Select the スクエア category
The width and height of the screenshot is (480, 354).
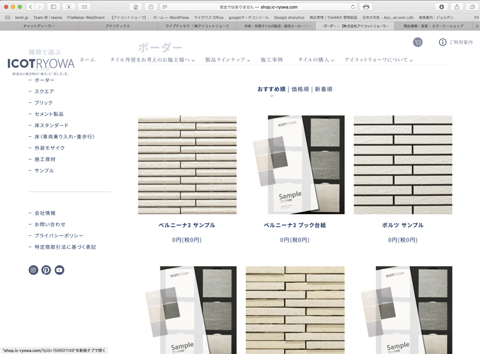pyautogui.click(x=44, y=92)
